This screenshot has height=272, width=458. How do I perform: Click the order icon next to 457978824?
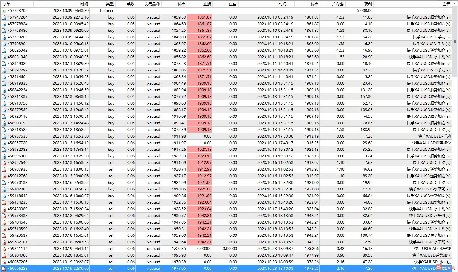4,24
